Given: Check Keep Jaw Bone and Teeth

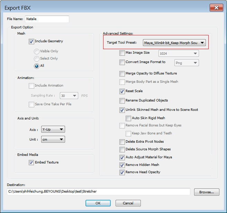Looking at the screenshot, I should pos(128,134).
